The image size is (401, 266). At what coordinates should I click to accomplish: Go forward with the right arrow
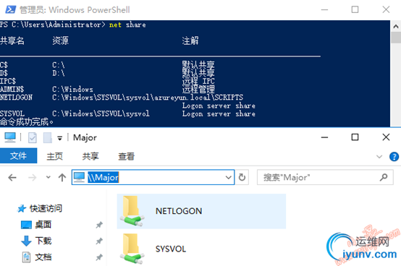[33, 177]
